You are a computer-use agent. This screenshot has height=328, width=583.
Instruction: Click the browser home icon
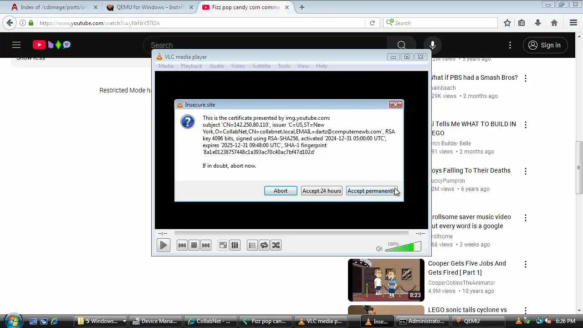tap(554, 23)
